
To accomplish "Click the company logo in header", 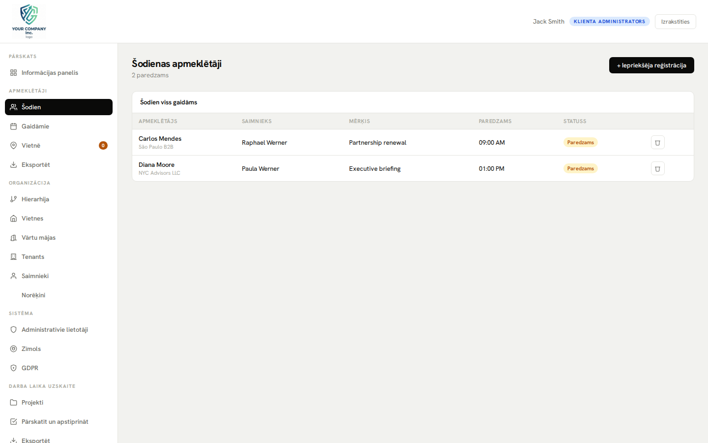I will (29, 21).
